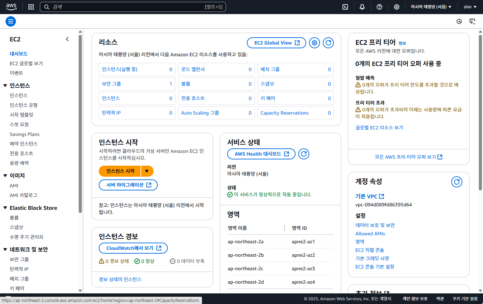
Task: Open 인스턴스(실행 중) resource link
Action: (x=119, y=69)
